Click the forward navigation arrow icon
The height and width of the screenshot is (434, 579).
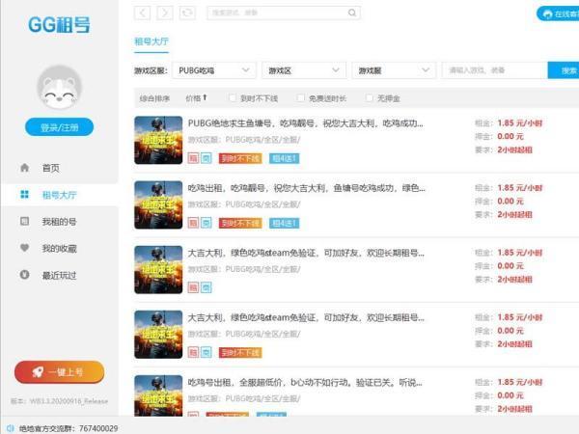(165, 13)
